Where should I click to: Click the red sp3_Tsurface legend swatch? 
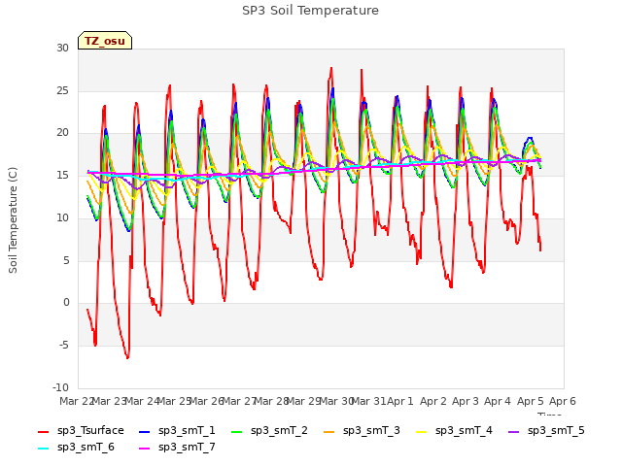click(x=43, y=431)
